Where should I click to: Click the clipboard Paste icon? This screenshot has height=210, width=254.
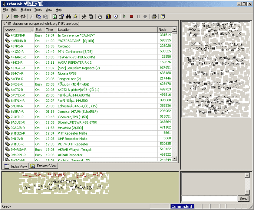click(46, 16)
